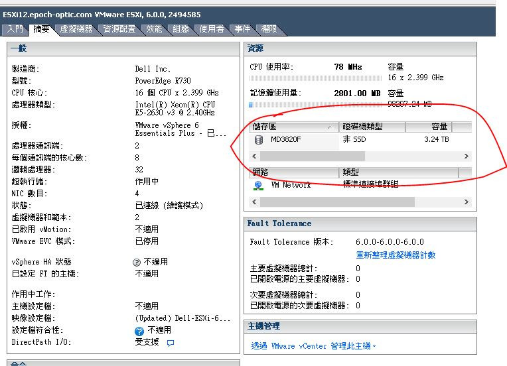Click the 資源 panel header
Screen dimensions: 507x366
(360, 49)
